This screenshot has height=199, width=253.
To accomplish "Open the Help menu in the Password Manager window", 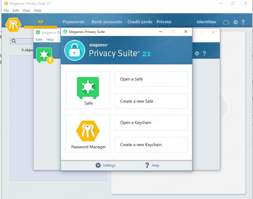I will click(38, 11).
